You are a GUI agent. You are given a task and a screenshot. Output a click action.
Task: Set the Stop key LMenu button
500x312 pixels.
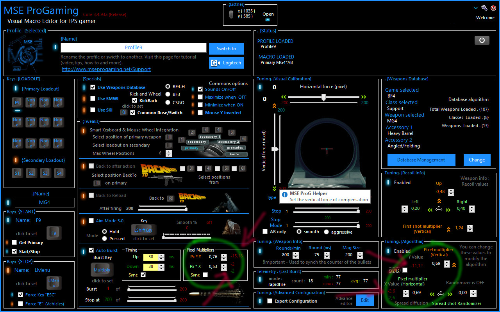(x=54, y=283)
